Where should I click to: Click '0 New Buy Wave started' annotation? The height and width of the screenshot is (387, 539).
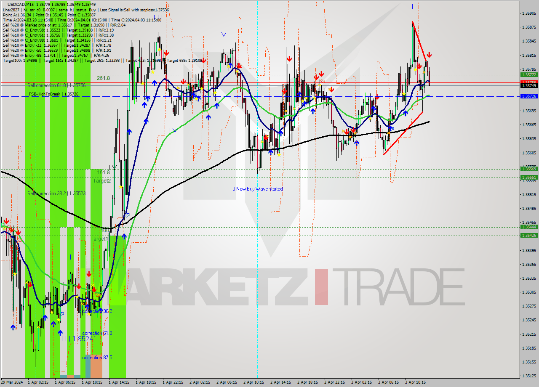click(x=258, y=189)
